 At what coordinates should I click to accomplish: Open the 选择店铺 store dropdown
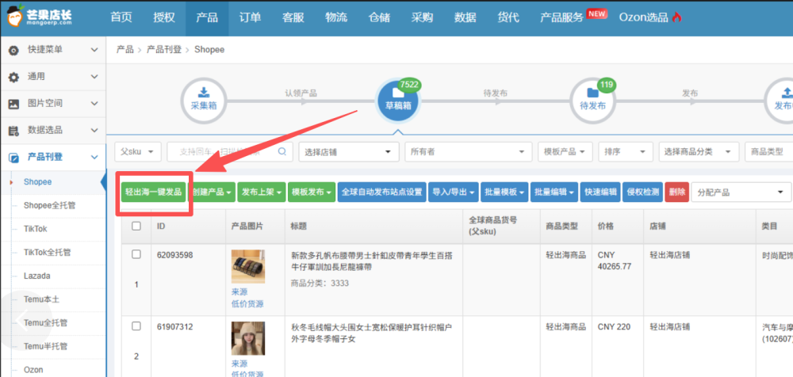(x=348, y=151)
